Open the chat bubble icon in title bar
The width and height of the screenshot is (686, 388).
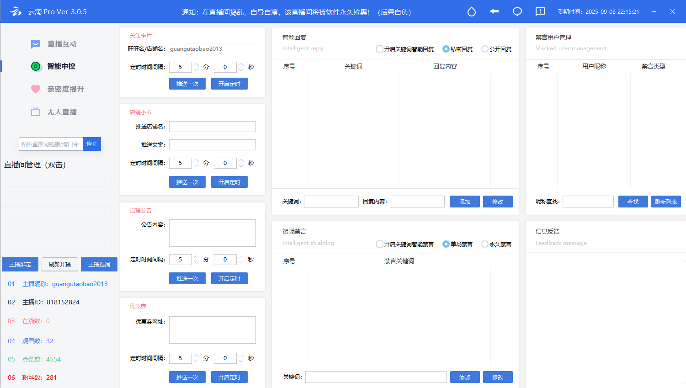click(517, 12)
